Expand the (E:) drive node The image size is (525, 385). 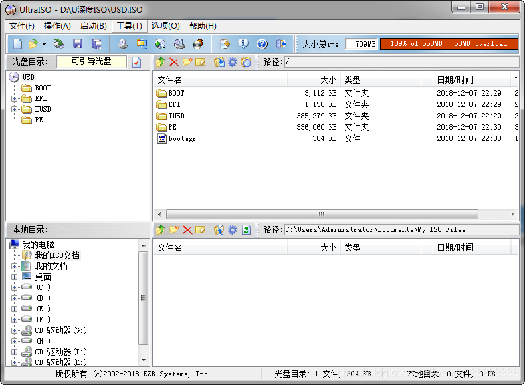pos(14,309)
